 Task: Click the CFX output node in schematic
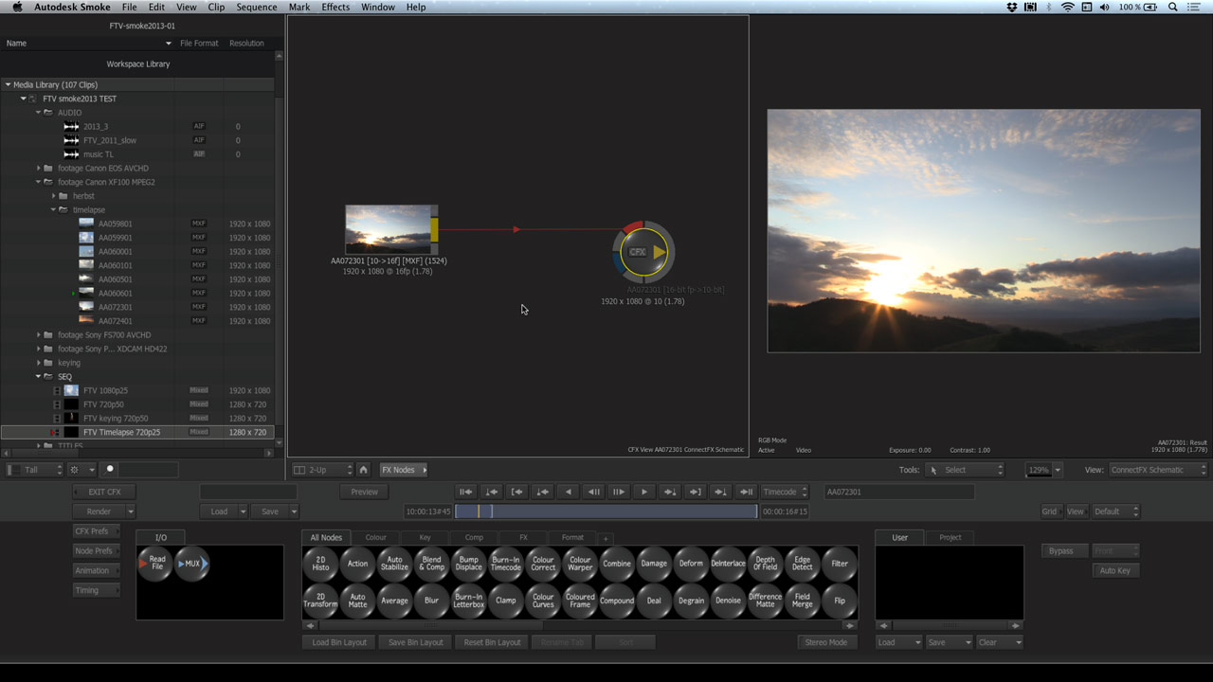point(643,252)
